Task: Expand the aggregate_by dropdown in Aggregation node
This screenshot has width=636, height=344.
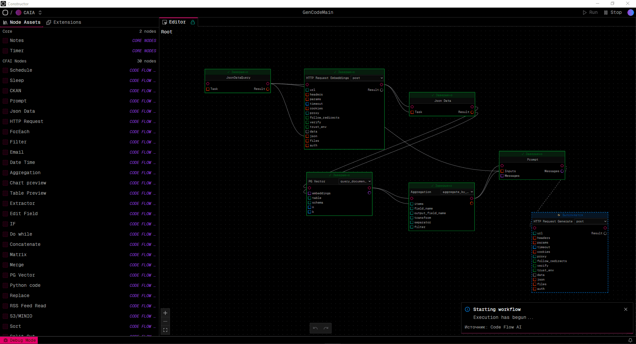Action: point(457,192)
